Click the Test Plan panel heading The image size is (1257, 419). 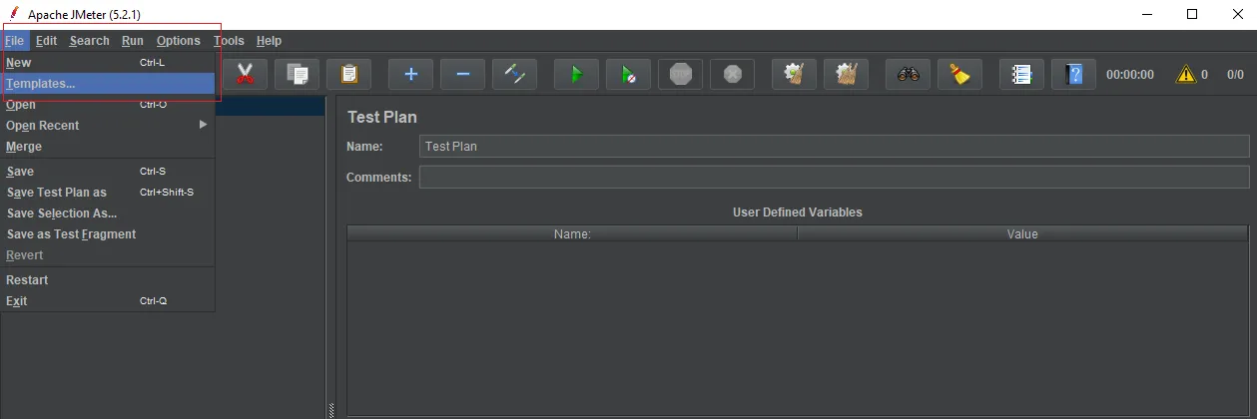[382, 117]
